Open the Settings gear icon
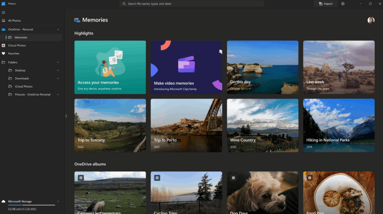 [343, 4]
